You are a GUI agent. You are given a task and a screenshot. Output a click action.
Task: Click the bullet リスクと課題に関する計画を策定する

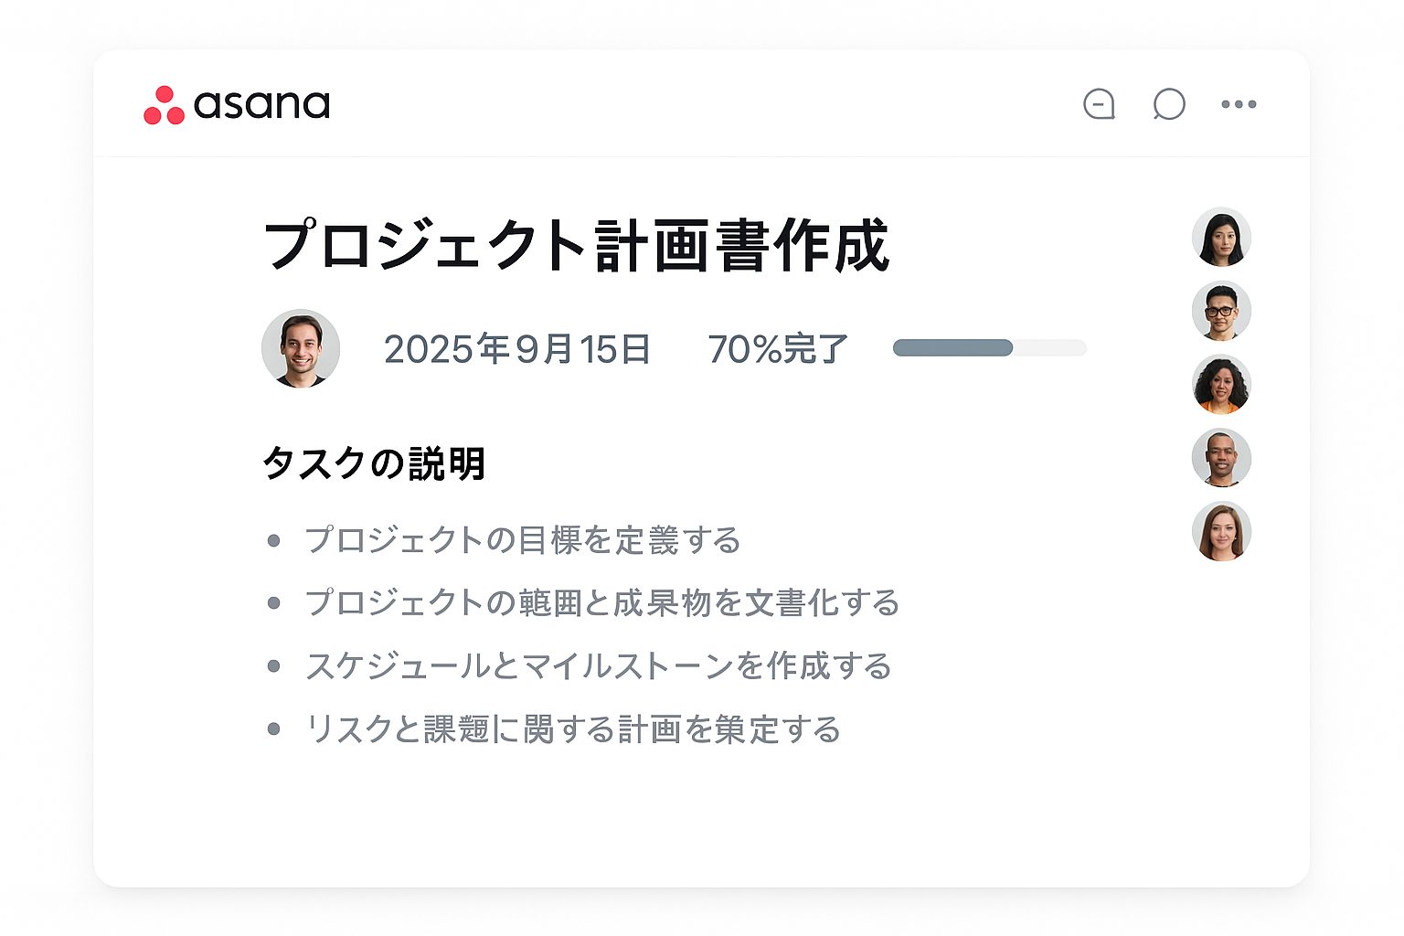click(572, 729)
